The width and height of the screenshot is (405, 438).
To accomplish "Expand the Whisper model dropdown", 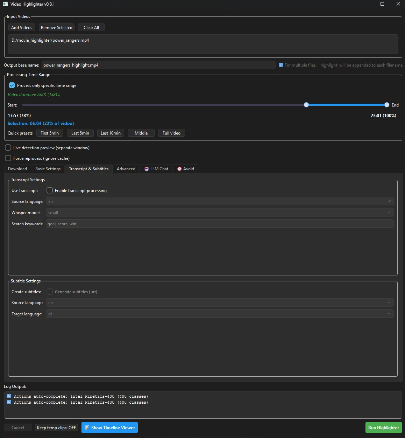I will pos(220,212).
